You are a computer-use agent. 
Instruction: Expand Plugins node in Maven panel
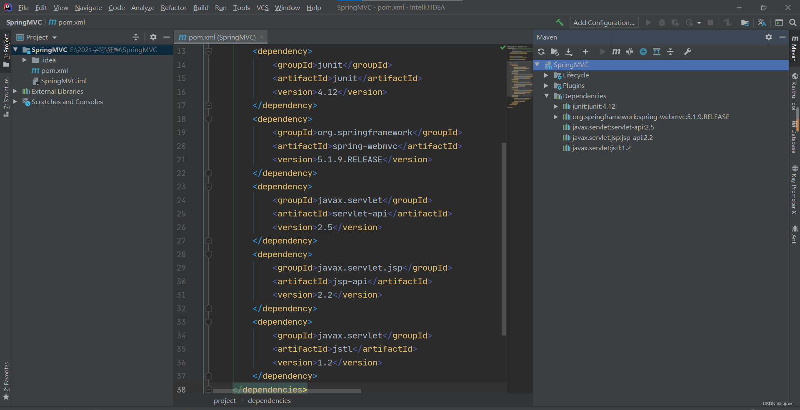546,85
